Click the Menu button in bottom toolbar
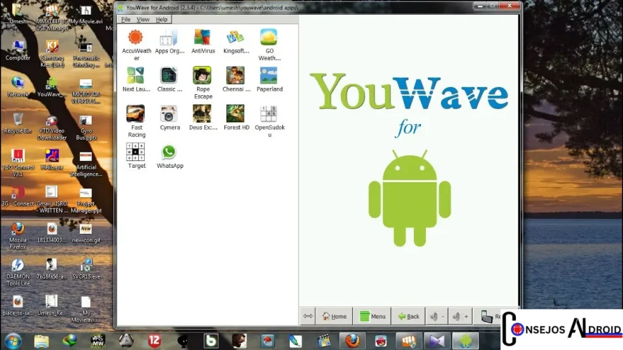Viewport: 623px width, 350px height. [372, 316]
